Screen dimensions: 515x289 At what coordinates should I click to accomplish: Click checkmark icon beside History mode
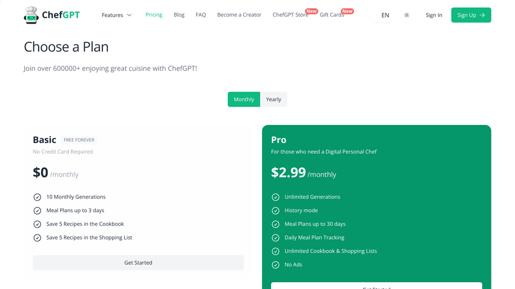point(276,211)
